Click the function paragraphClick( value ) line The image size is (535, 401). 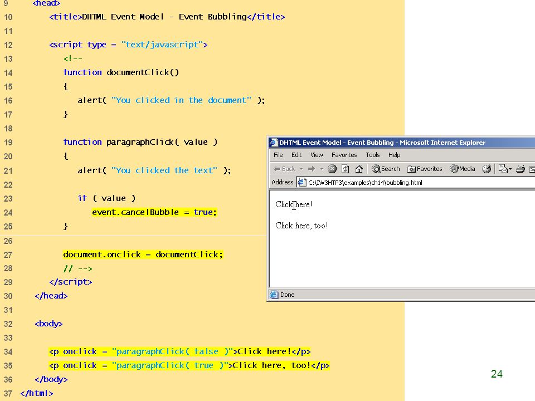(140, 142)
